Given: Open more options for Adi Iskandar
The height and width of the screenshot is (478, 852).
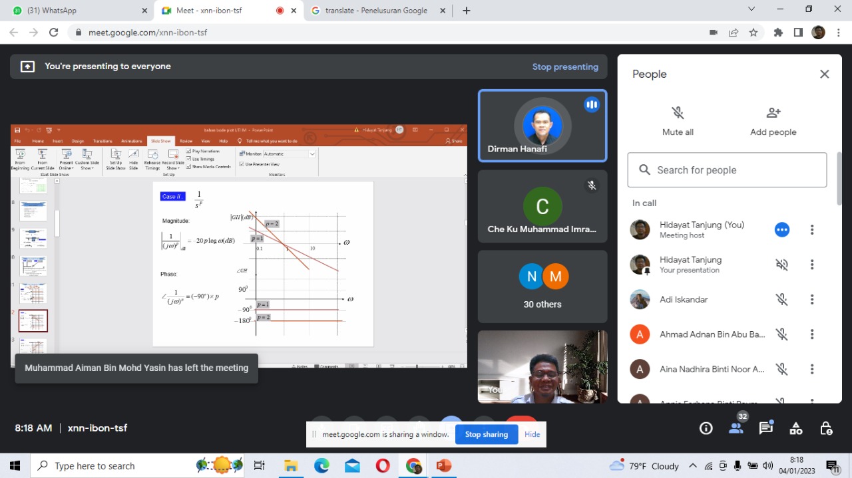Looking at the screenshot, I should [811, 300].
